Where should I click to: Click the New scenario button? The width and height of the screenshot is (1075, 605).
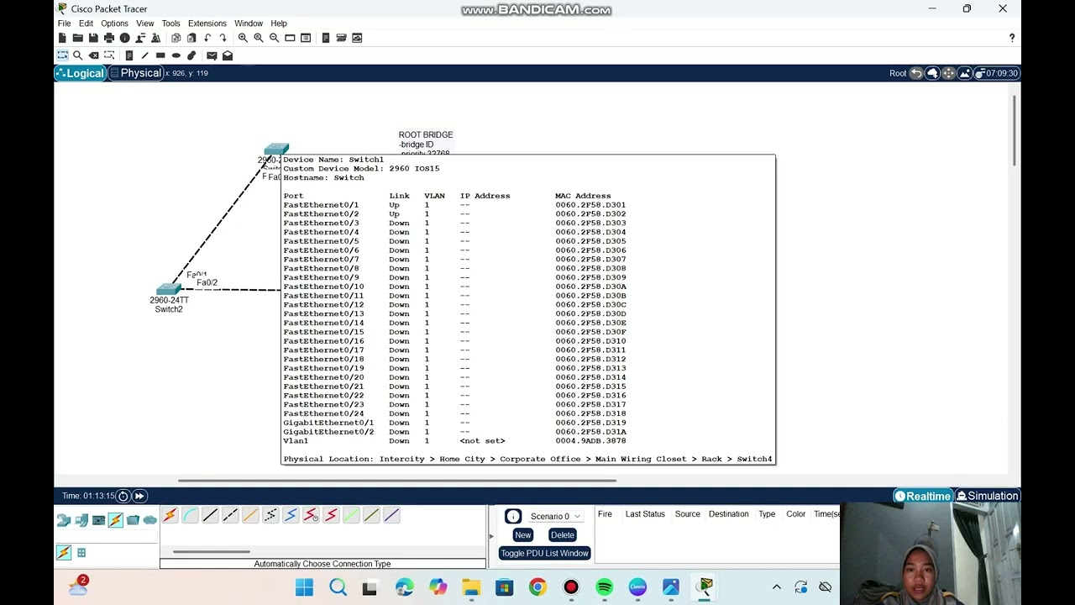pos(522,534)
